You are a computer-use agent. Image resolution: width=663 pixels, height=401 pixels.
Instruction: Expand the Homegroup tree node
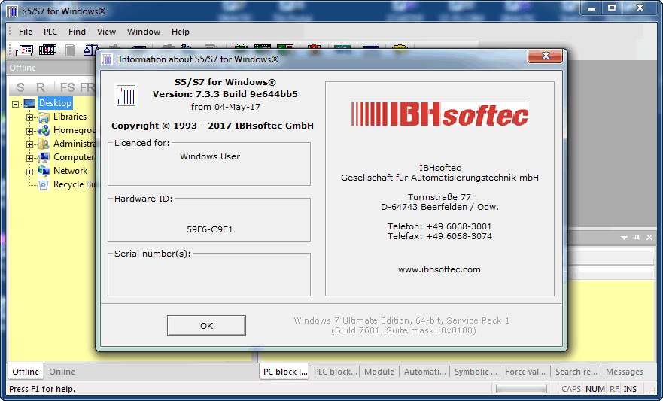(x=29, y=131)
